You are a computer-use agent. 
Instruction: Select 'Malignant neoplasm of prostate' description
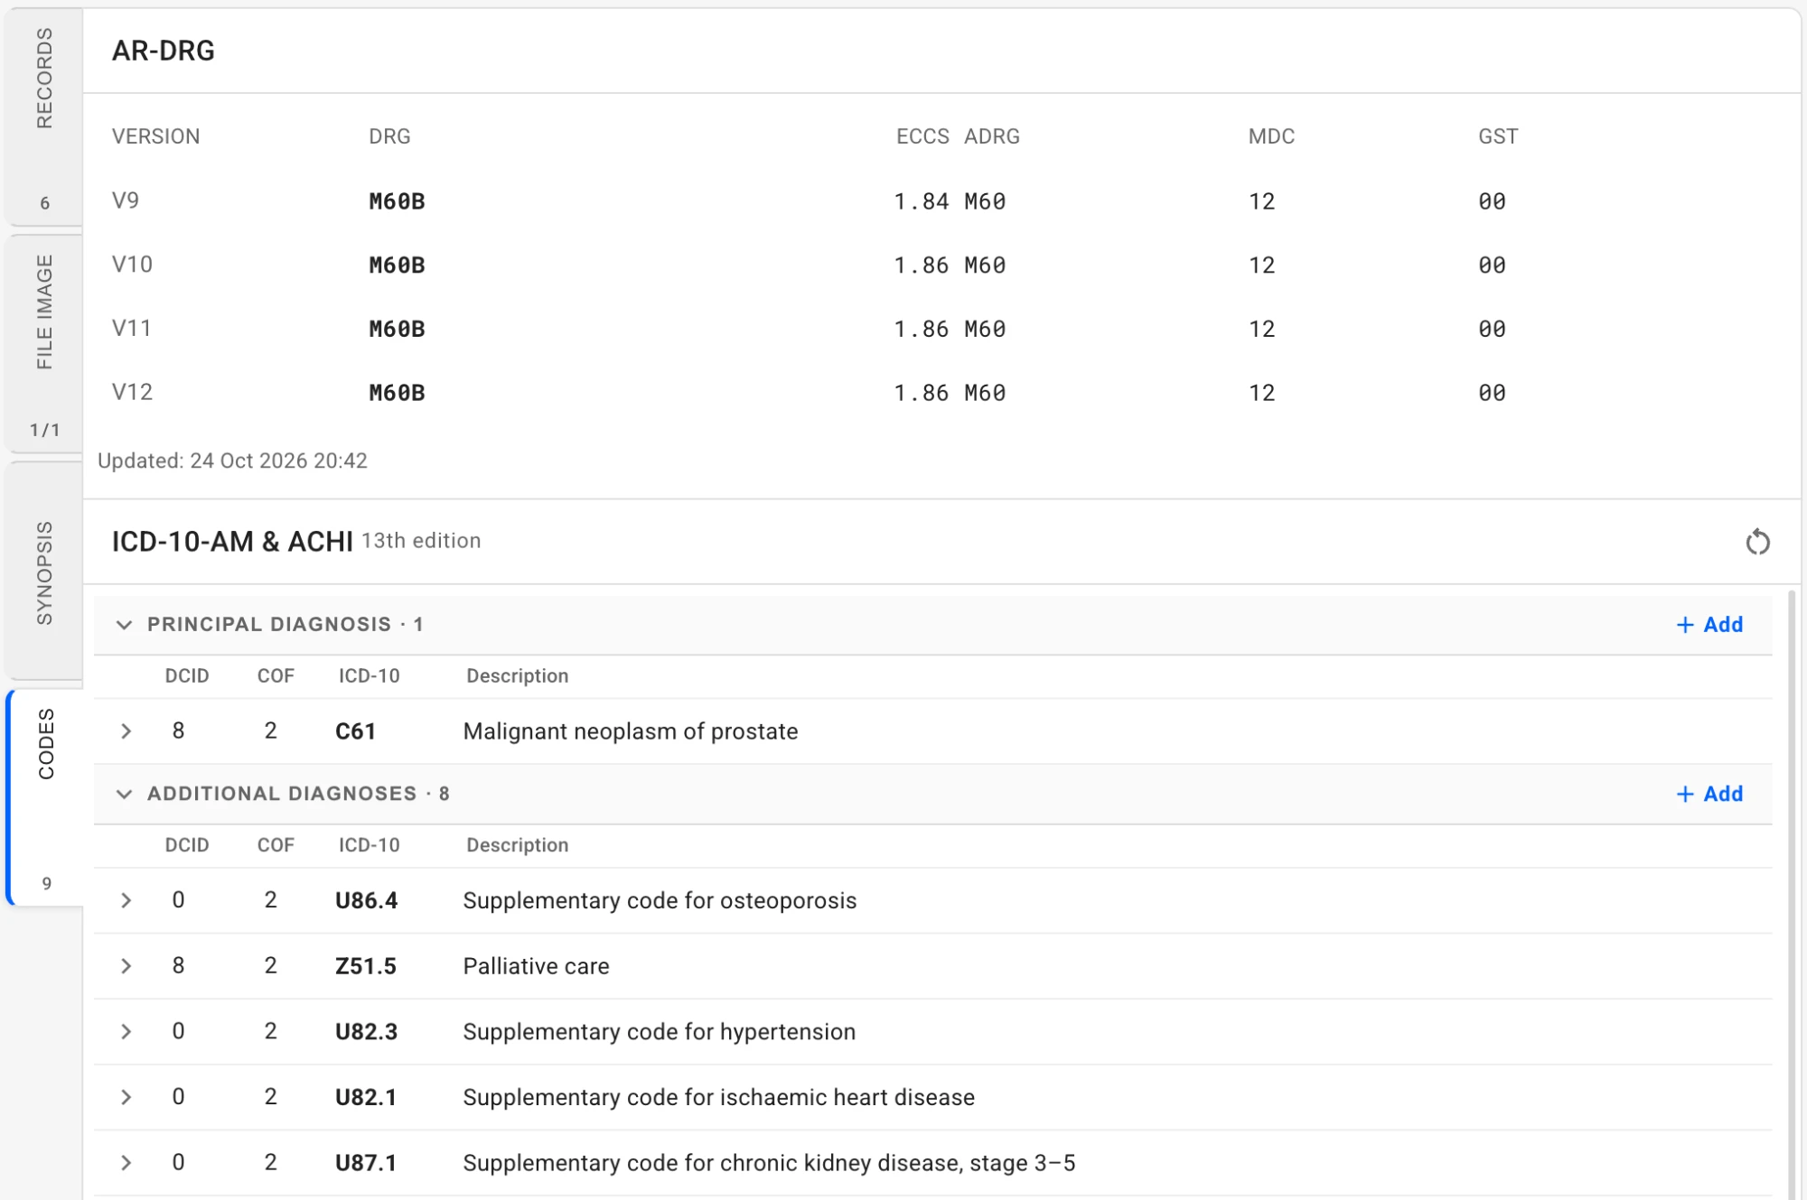(x=631, y=731)
